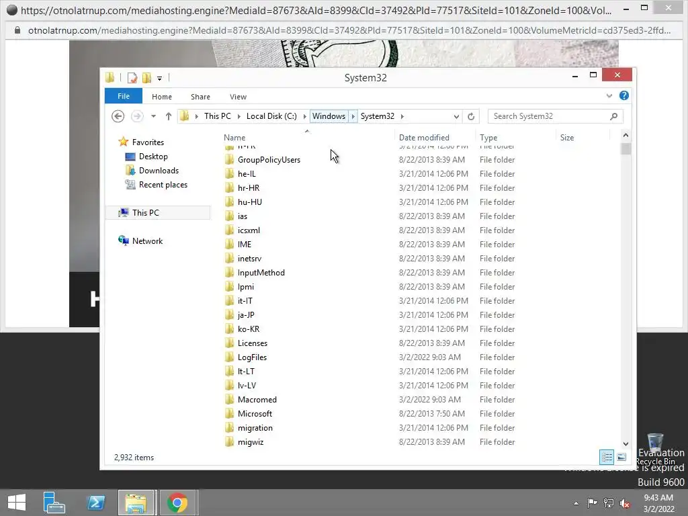
Task: Refresh the System32 folder view
Action: (471, 116)
